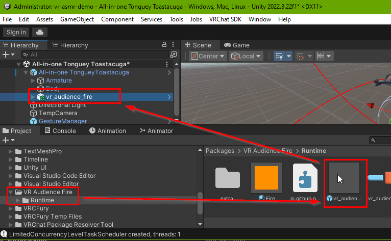Collapse the All-in-one Tonguey Toastacuga scene

coord(18,64)
